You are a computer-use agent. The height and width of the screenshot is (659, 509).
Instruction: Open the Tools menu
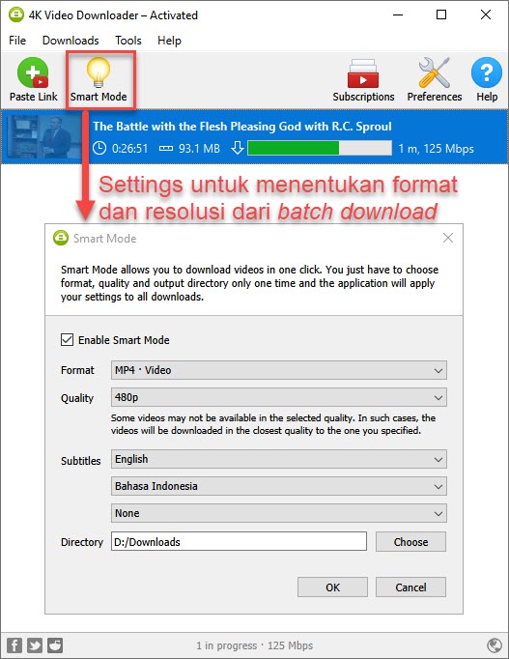[x=128, y=41]
